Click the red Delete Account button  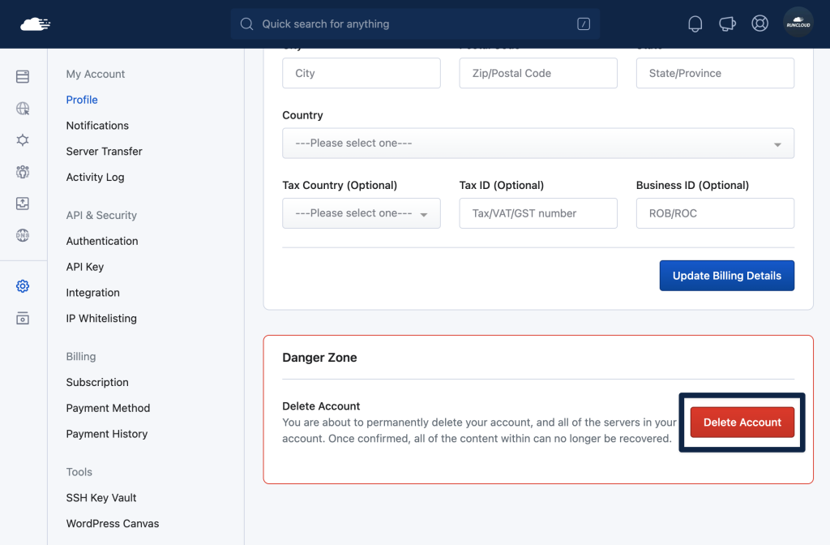(x=742, y=422)
